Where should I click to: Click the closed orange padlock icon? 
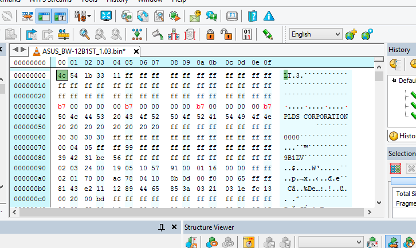coord(210,34)
